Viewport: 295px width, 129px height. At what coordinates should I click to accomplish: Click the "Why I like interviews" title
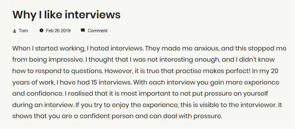pos(67,14)
